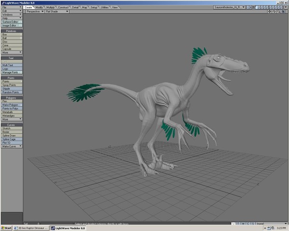Viewport: 289px width, 231px height.
Task: Click the viewport Zoom magnifier icon
Action: point(278,12)
